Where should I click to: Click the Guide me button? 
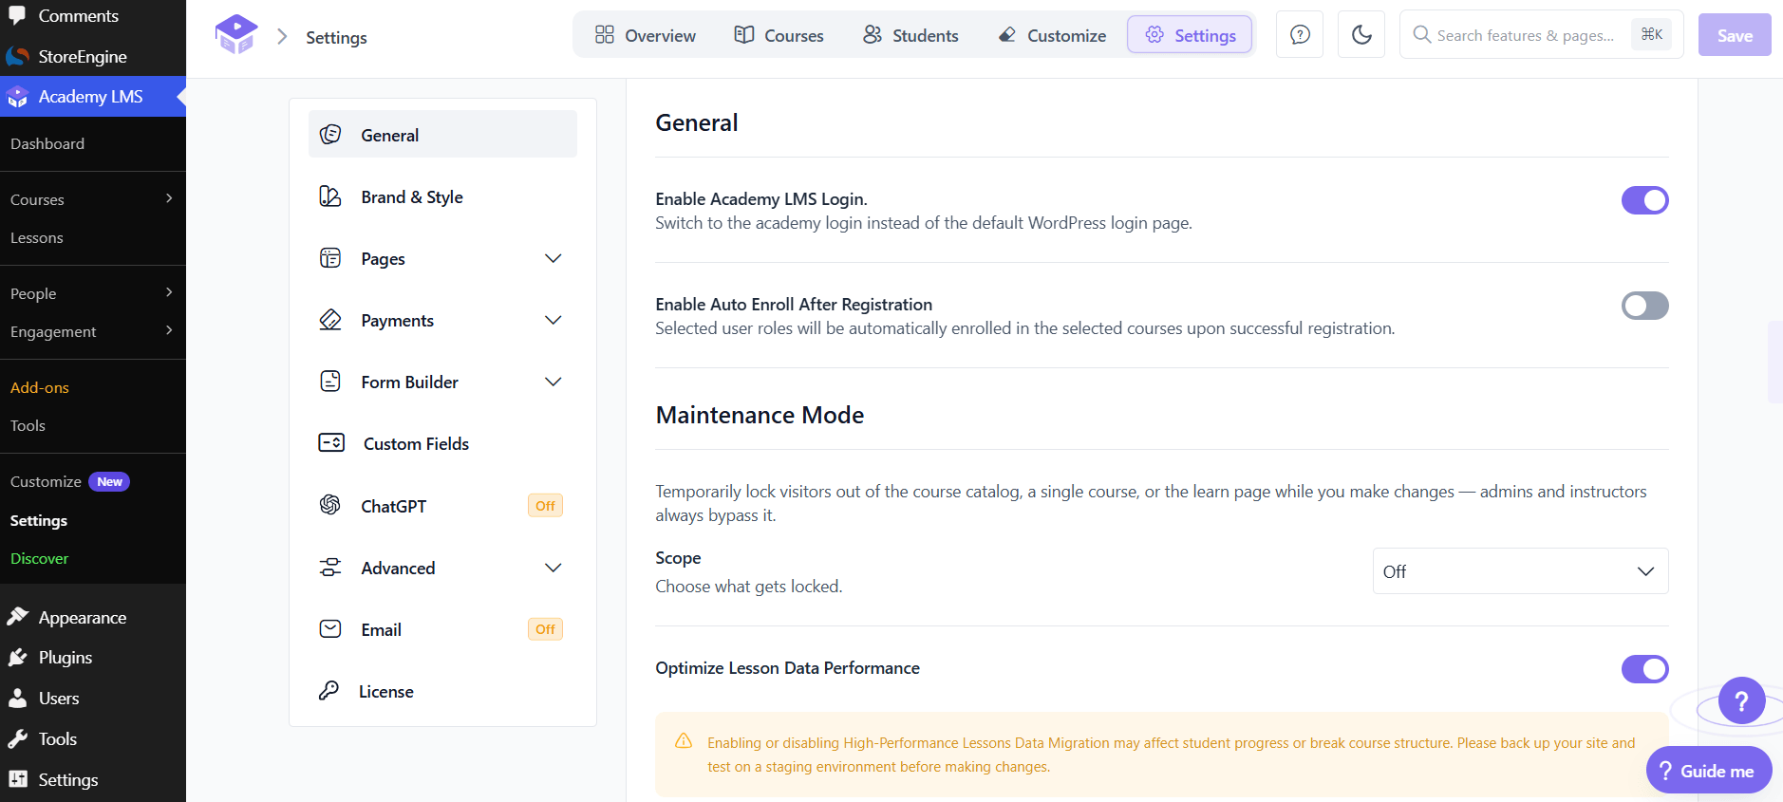(x=1709, y=771)
